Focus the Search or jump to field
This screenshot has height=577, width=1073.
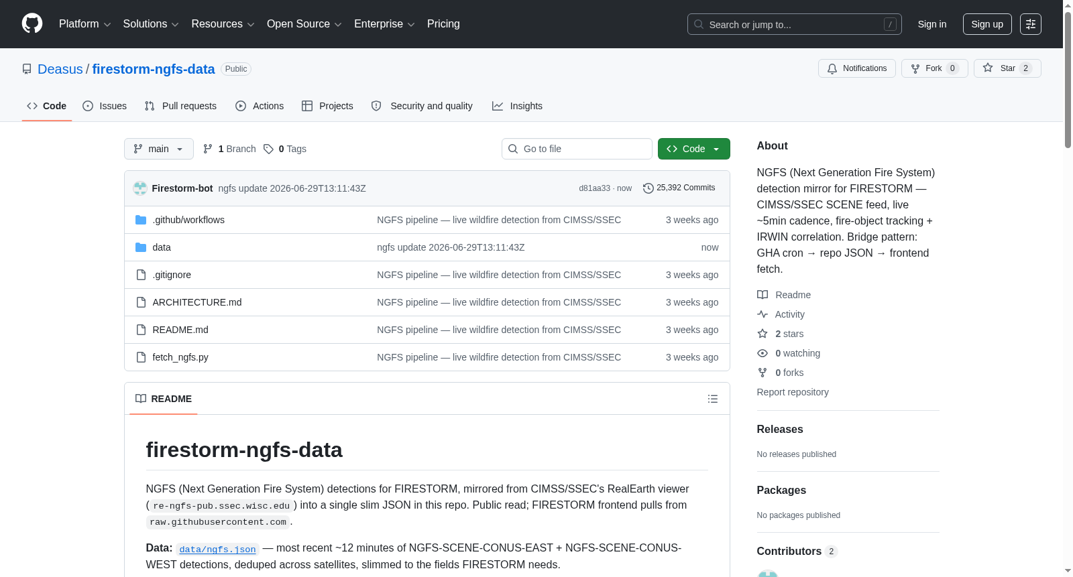click(795, 24)
